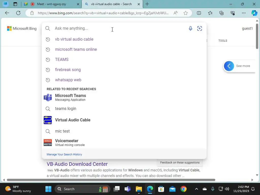This screenshot has height=195, width=260.
Task: Open VB-Audio Download Center result
Action: pos(77,164)
